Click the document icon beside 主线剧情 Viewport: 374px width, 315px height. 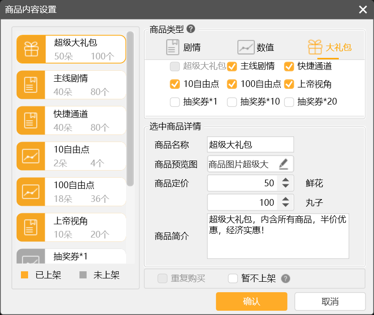[x=31, y=85]
